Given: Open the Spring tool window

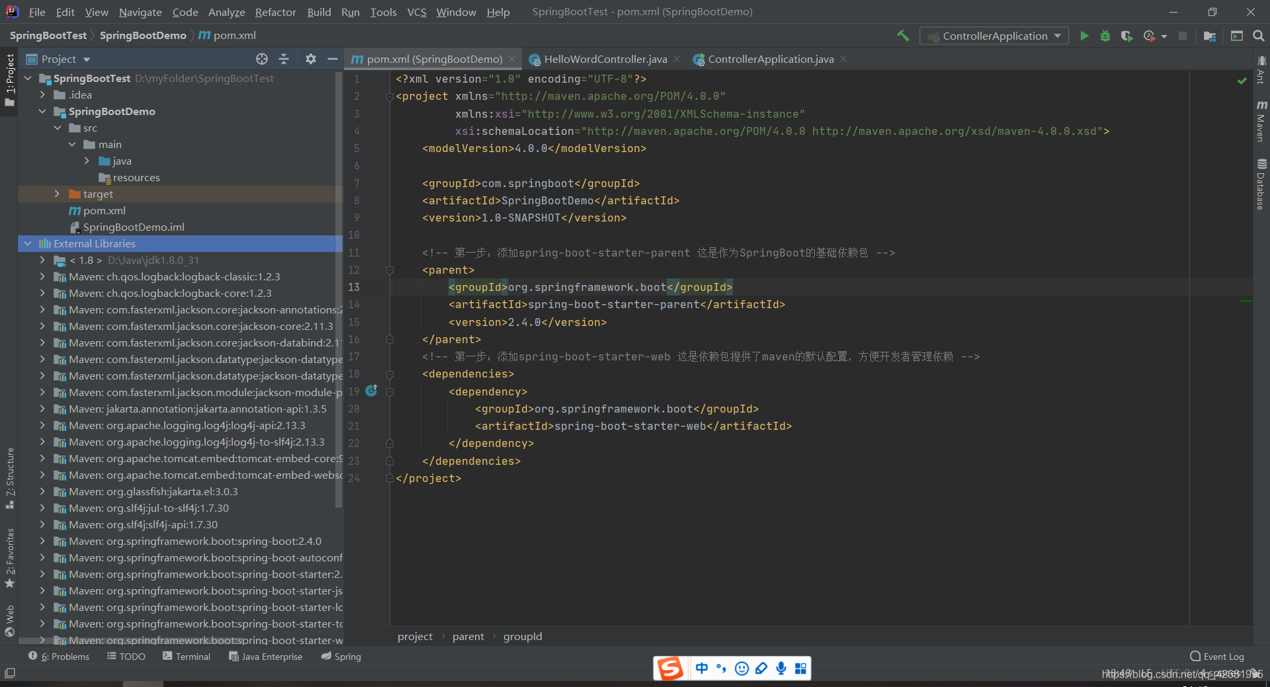Looking at the screenshot, I should 341,657.
